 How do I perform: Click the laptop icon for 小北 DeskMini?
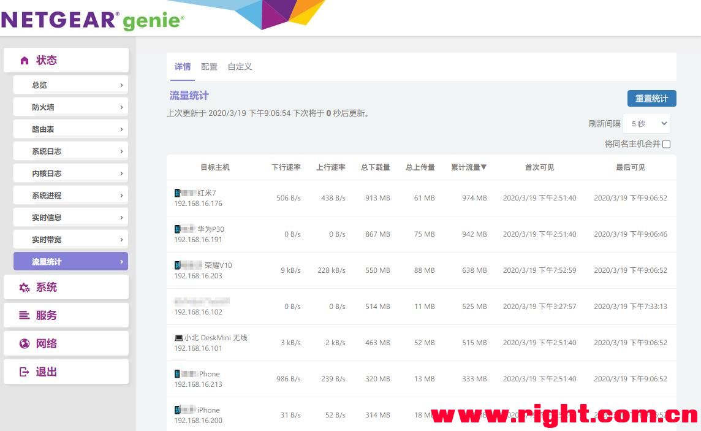pyautogui.click(x=178, y=338)
